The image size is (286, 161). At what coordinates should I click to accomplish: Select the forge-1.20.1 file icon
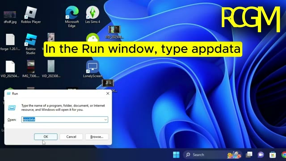[x=10, y=40]
